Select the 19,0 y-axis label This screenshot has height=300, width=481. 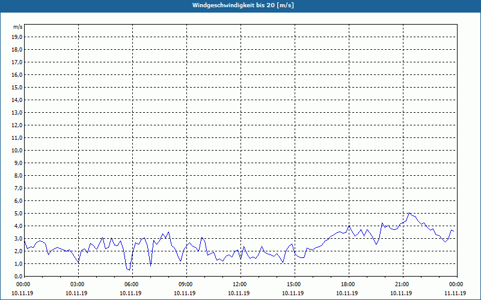(17, 37)
